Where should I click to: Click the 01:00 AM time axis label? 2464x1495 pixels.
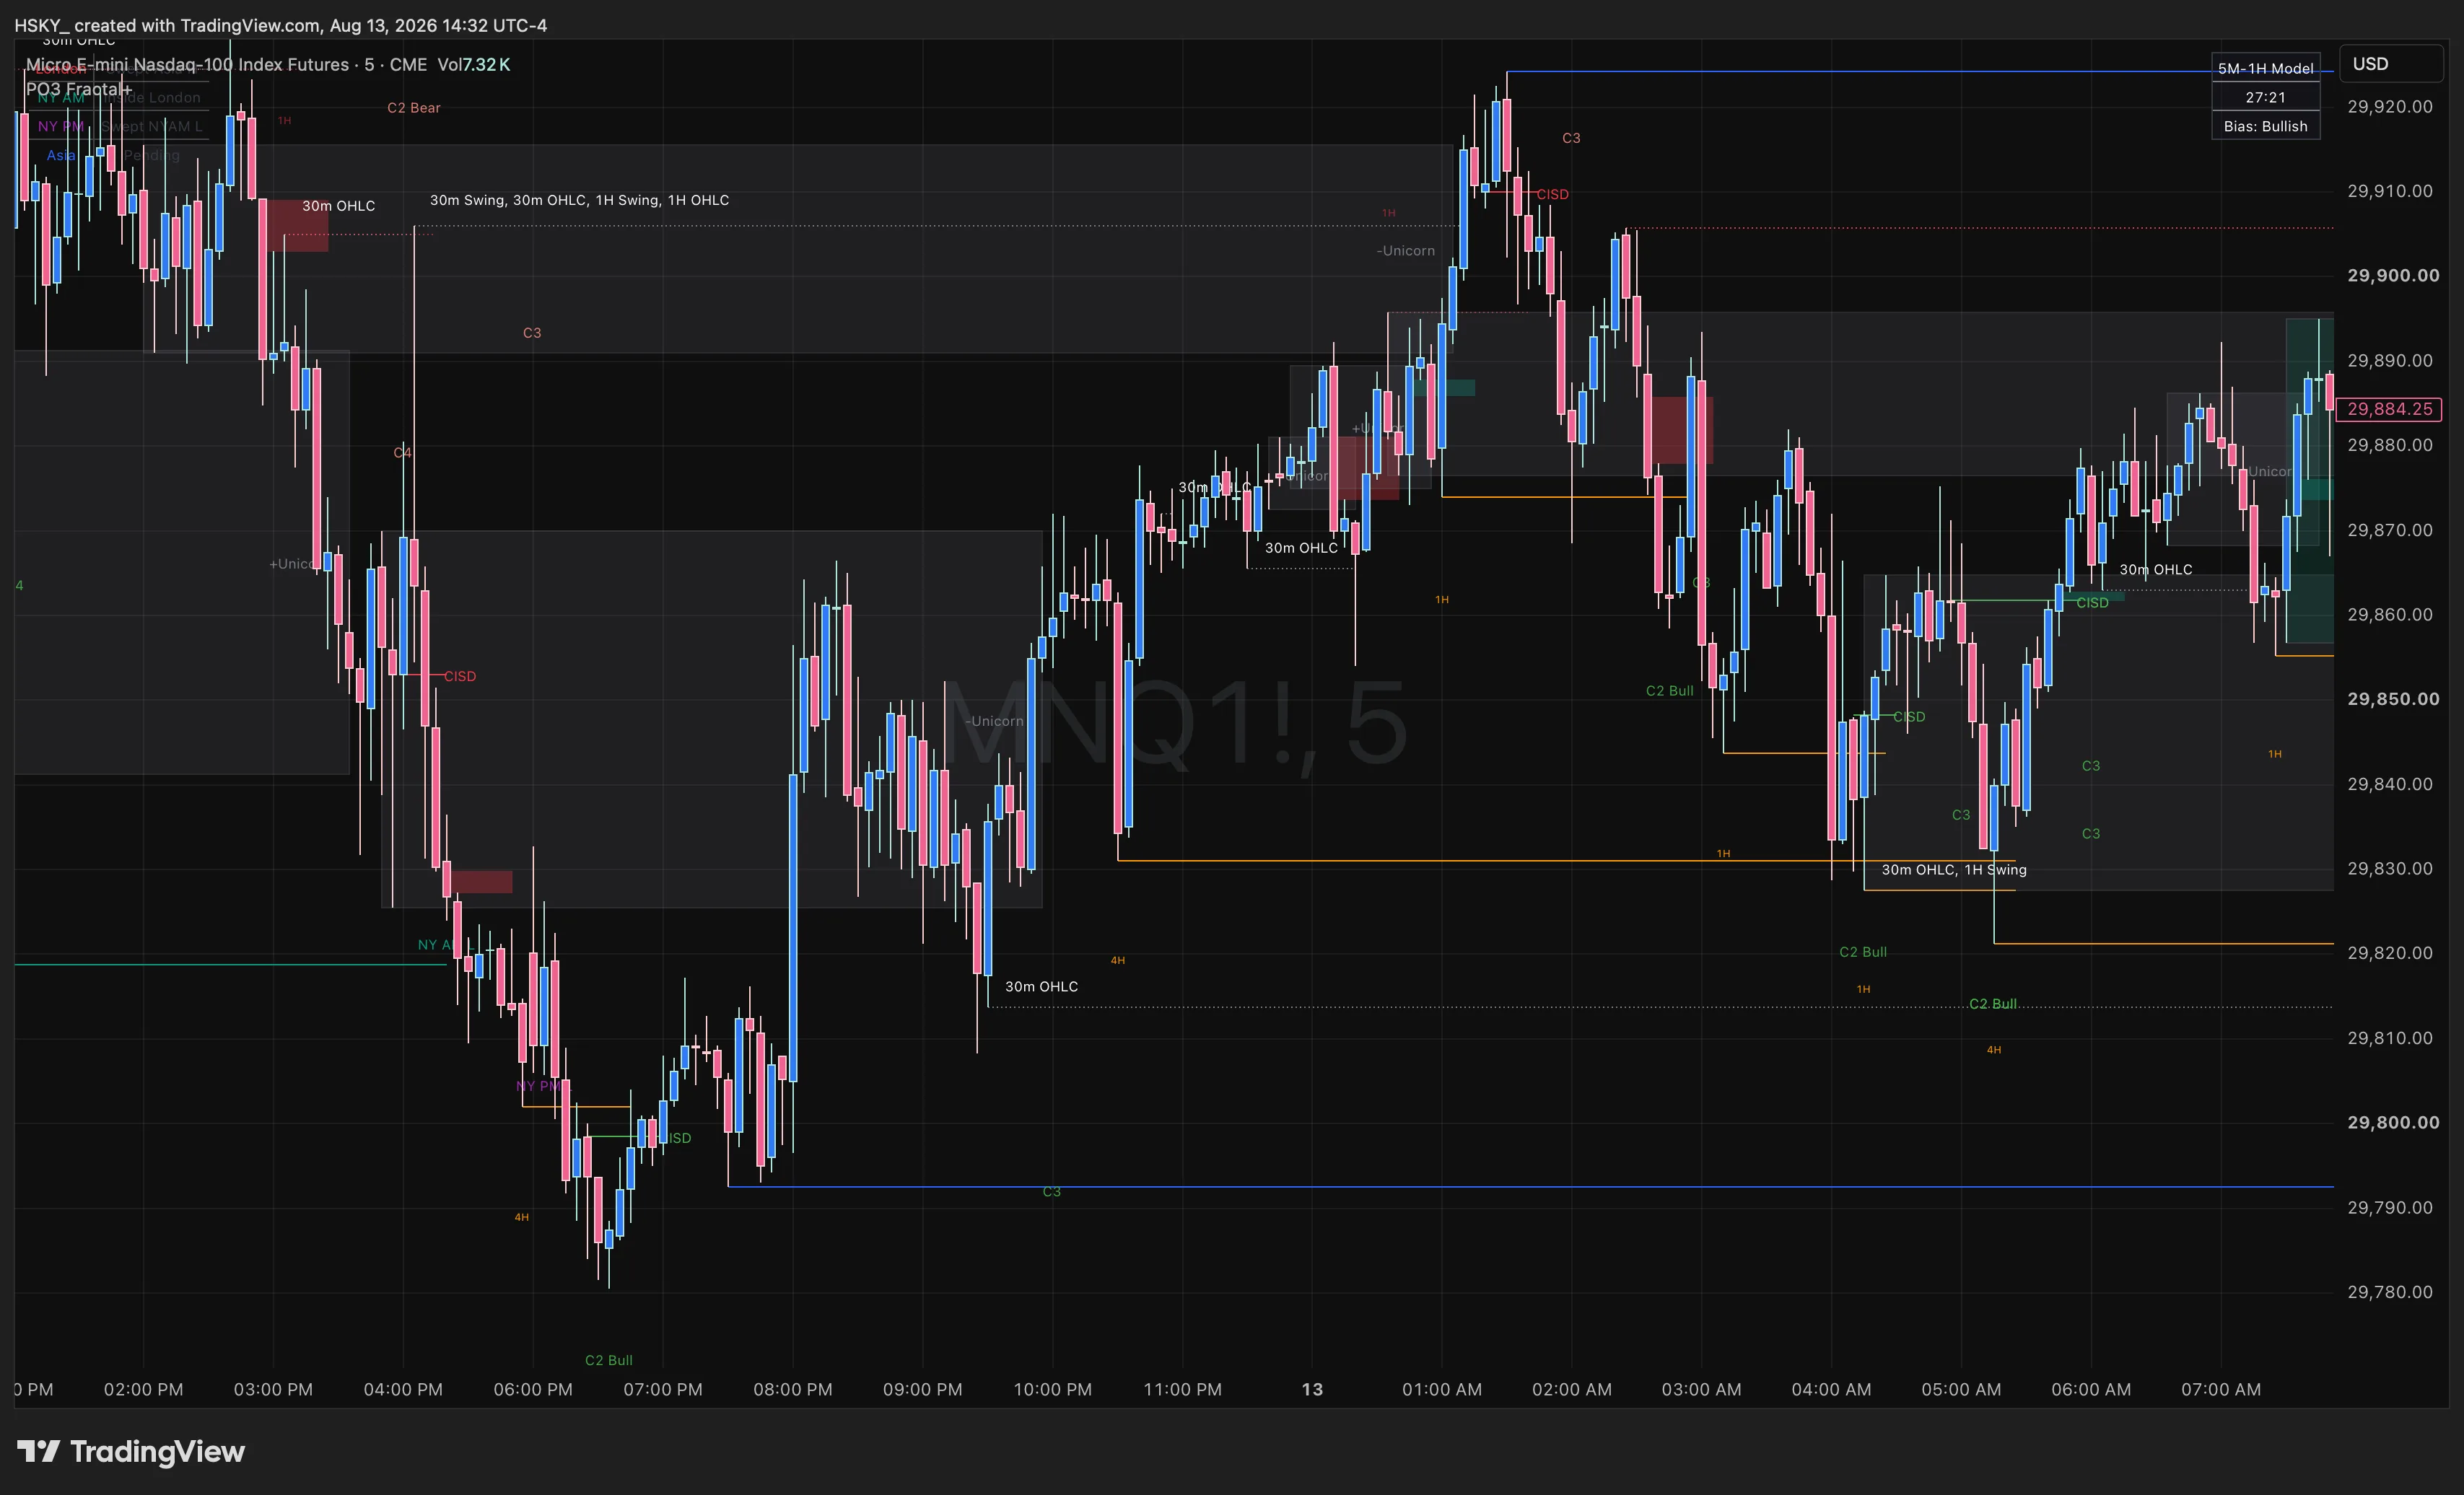(x=1442, y=1389)
